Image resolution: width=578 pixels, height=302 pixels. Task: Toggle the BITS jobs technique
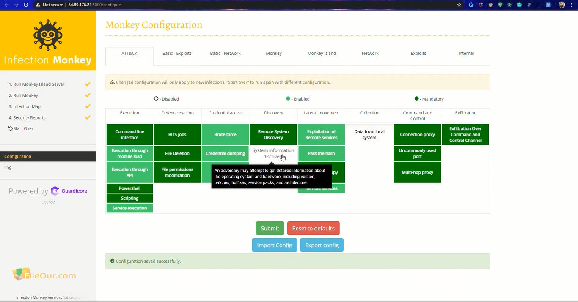[x=177, y=134]
